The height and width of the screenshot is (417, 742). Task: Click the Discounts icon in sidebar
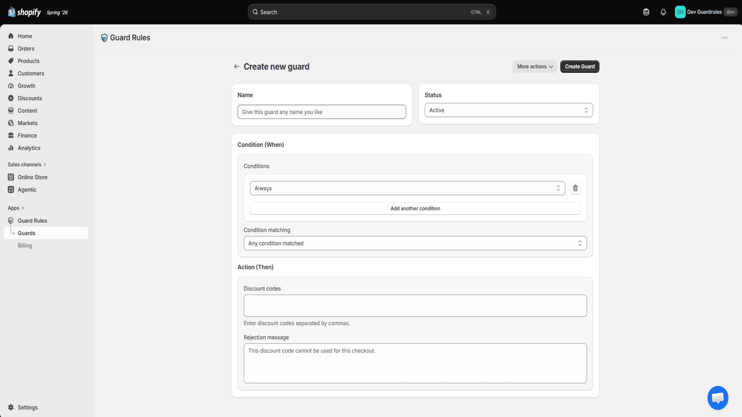[11, 98]
